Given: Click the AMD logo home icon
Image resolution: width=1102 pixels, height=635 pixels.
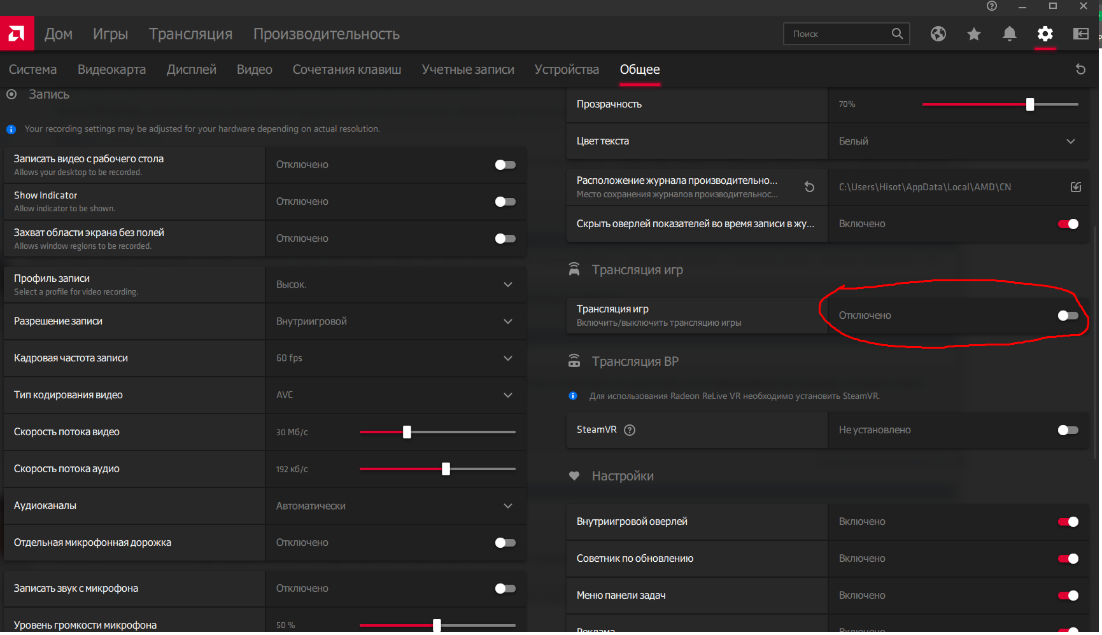Looking at the screenshot, I should click(17, 34).
